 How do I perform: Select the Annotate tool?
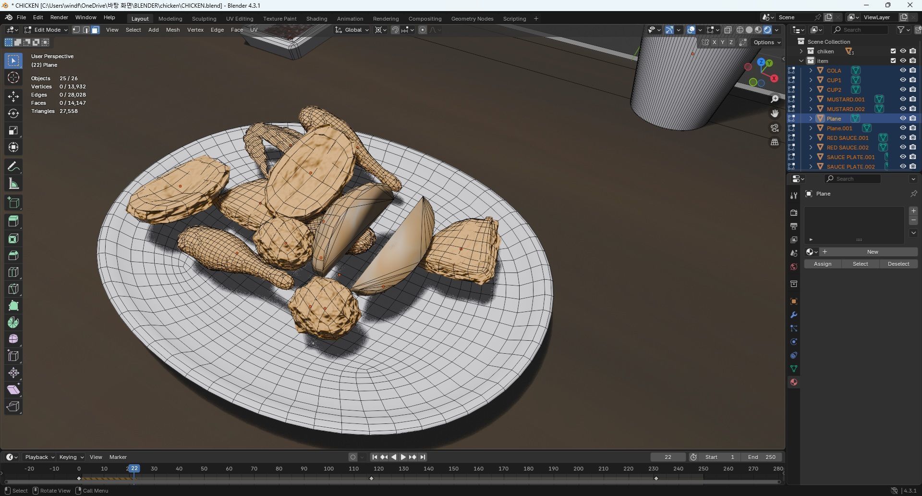pyautogui.click(x=13, y=167)
